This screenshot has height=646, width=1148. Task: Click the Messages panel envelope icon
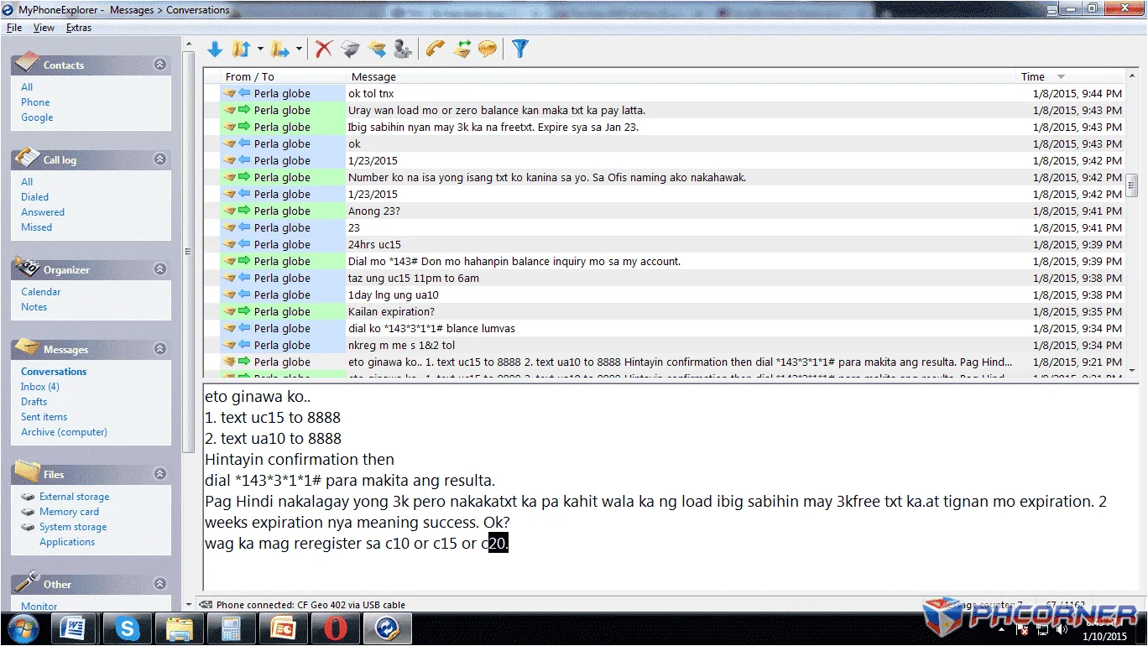coord(27,346)
